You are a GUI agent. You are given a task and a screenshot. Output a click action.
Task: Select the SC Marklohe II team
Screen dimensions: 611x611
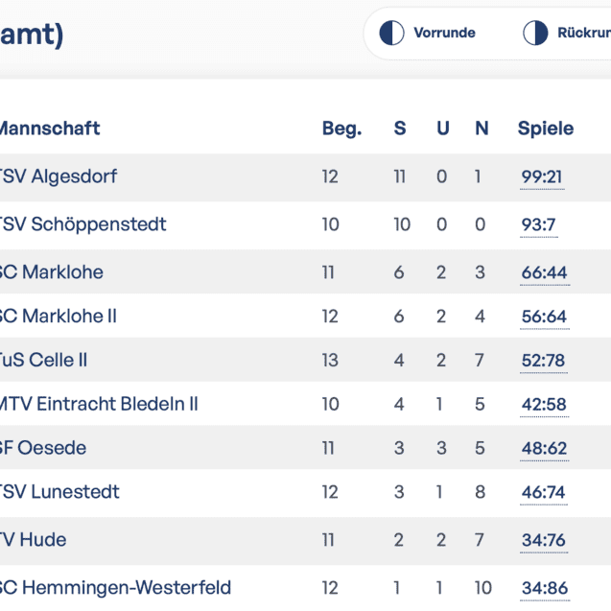pyautogui.click(x=58, y=317)
